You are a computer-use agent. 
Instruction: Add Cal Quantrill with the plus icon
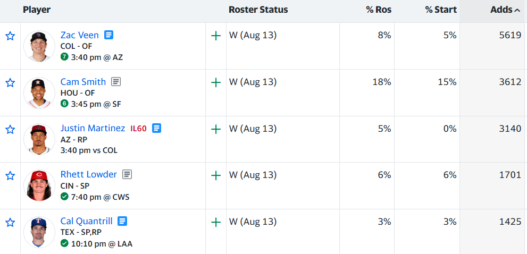[216, 222]
